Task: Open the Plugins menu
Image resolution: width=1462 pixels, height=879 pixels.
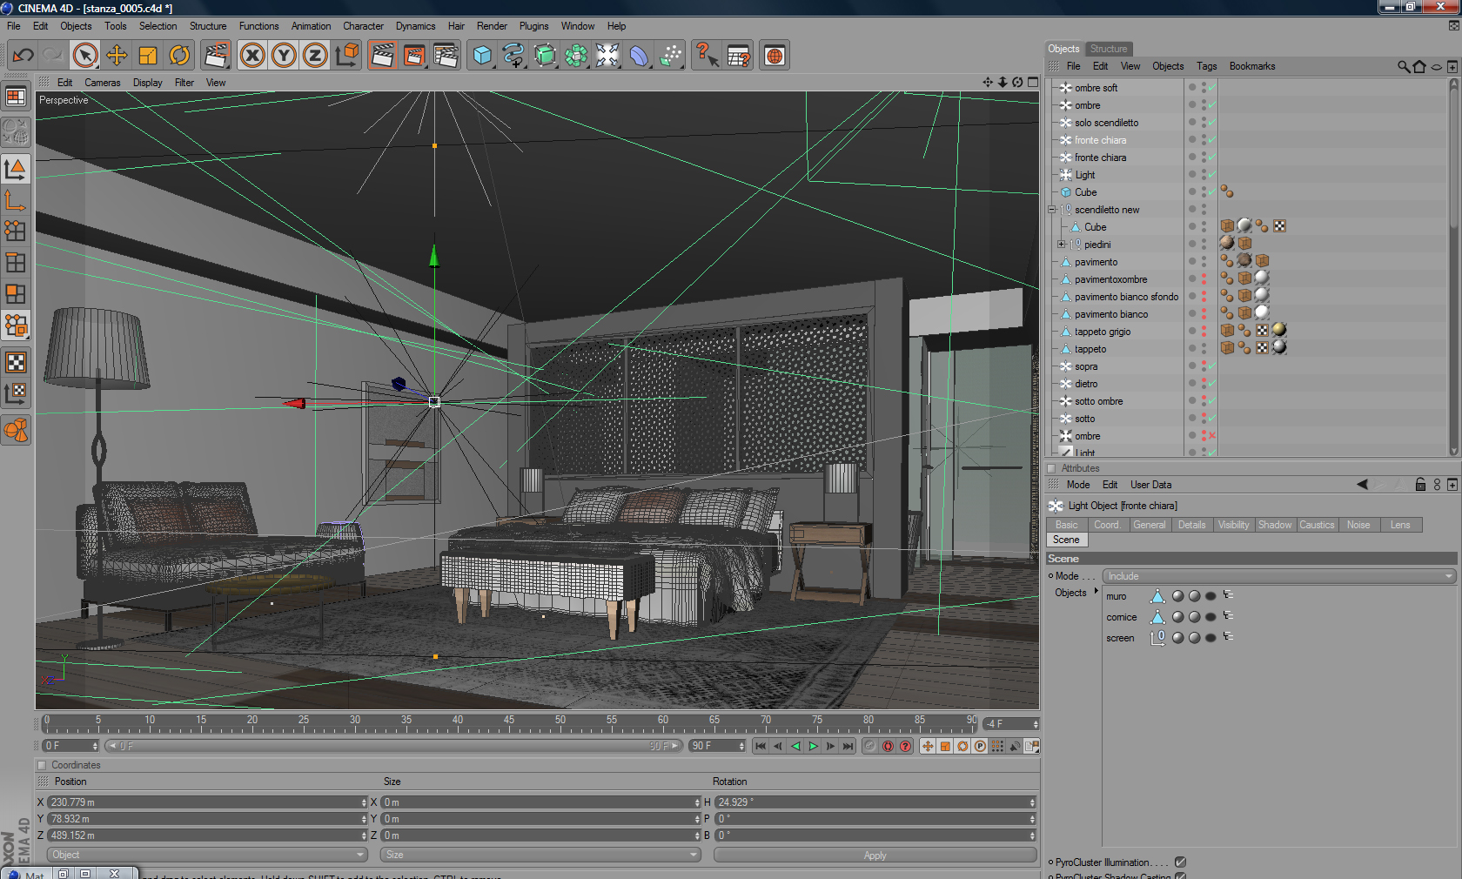Action: [x=533, y=26]
